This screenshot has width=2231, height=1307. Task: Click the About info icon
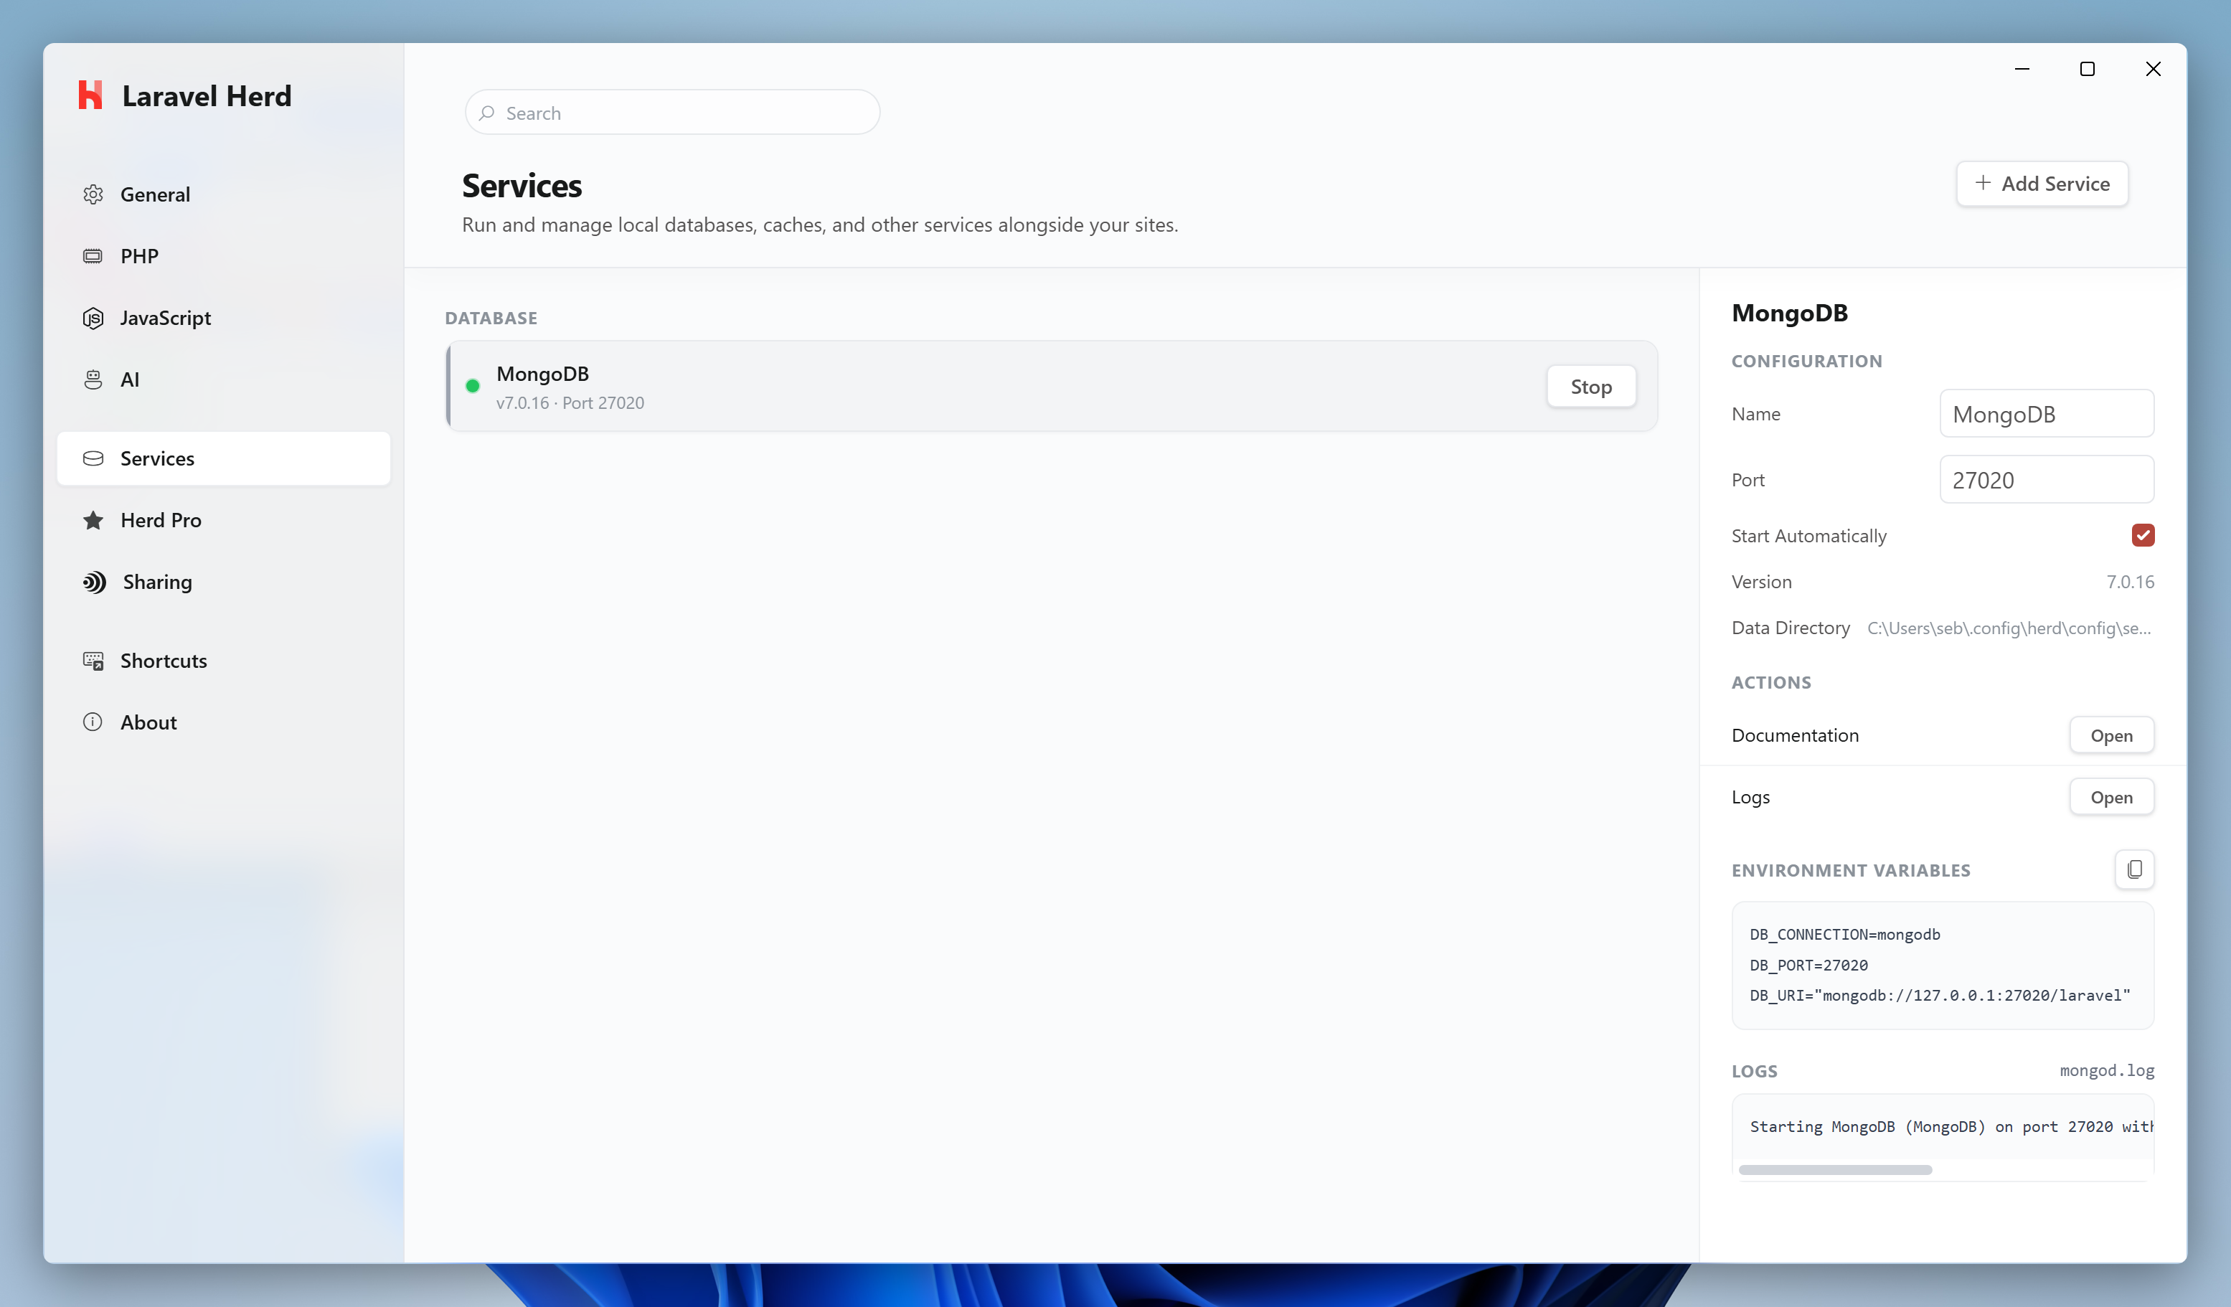[93, 722]
